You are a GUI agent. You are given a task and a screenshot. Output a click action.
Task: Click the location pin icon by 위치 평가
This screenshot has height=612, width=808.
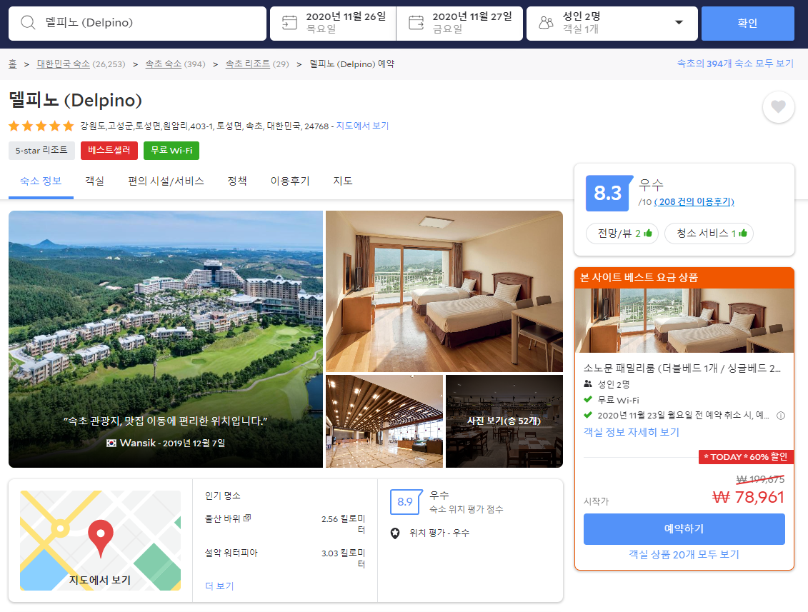pyautogui.click(x=395, y=533)
